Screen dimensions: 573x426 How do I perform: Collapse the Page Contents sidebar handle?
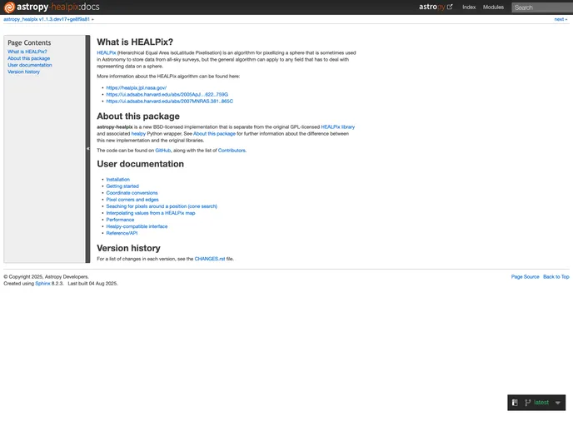(87, 149)
